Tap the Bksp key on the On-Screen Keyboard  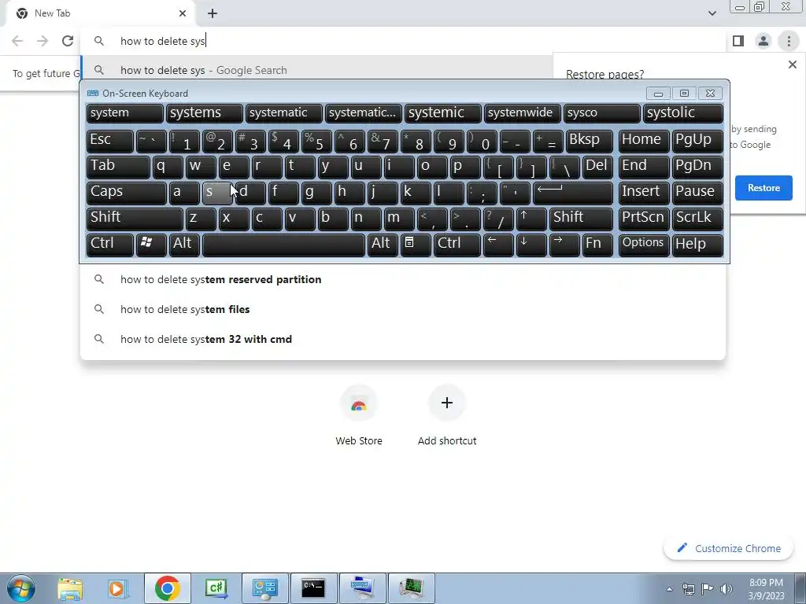tap(589, 141)
